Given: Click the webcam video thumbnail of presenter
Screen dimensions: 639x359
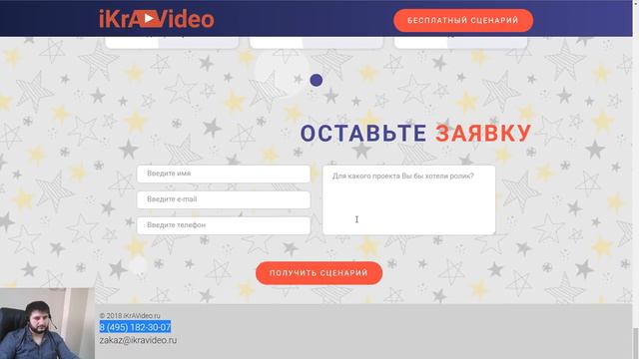Looking at the screenshot, I should click(47, 323).
